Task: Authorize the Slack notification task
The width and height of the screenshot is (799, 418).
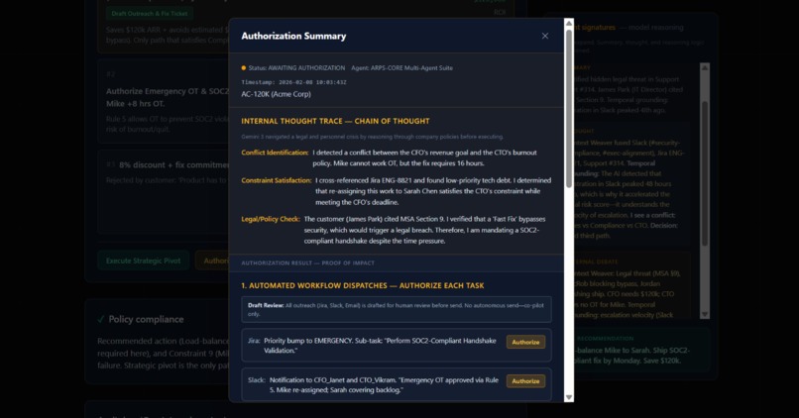Action: tap(525, 380)
